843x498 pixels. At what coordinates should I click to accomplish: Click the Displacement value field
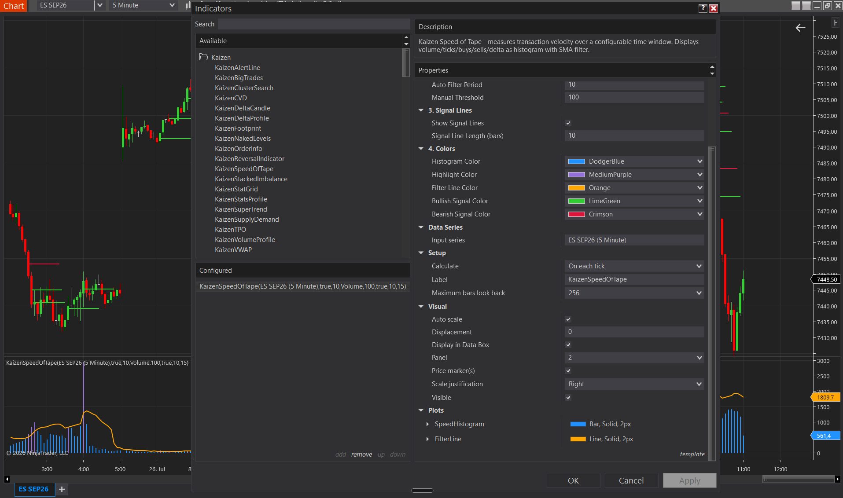tap(634, 332)
